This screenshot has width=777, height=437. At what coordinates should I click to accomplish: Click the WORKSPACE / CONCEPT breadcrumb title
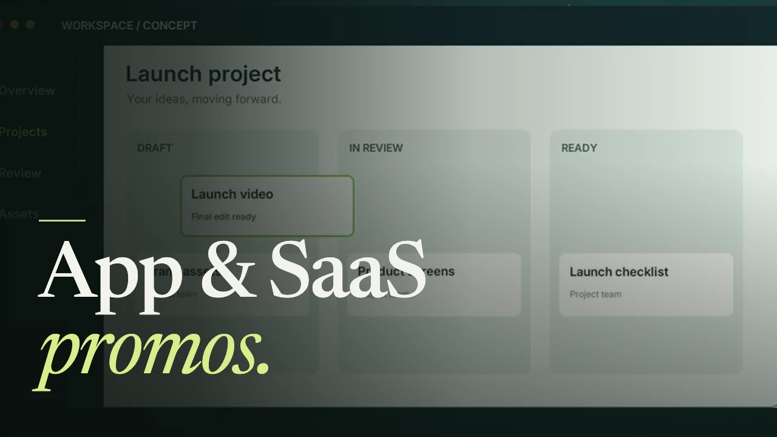click(129, 25)
